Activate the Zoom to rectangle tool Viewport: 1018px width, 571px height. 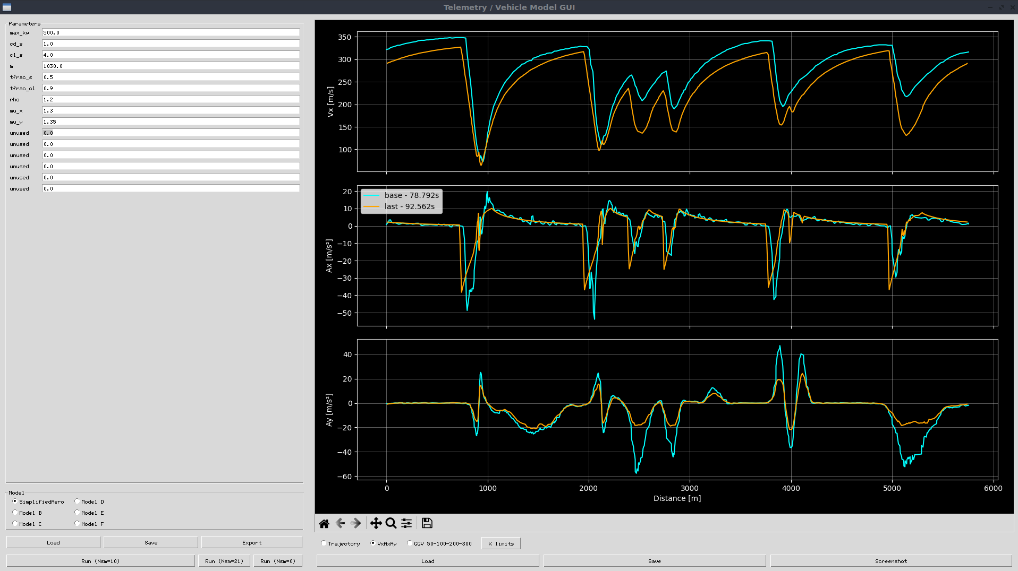point(391,523)
